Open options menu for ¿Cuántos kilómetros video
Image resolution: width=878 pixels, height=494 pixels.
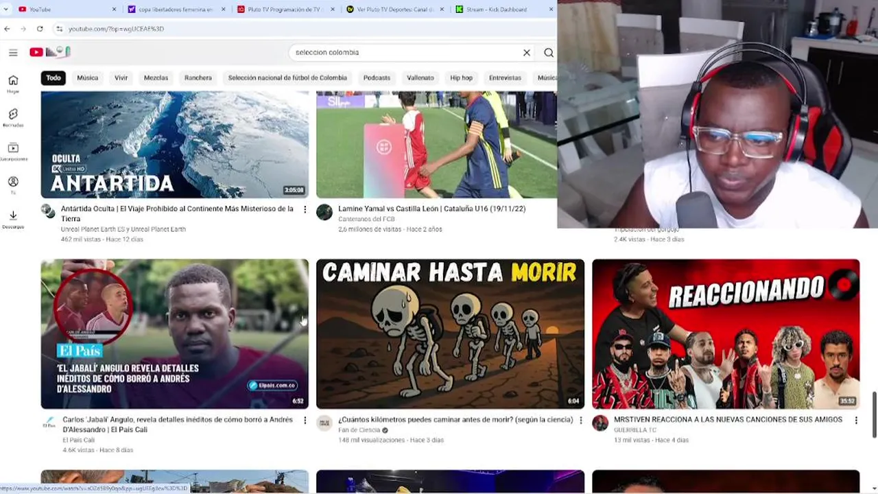click(x=580, y=420)
